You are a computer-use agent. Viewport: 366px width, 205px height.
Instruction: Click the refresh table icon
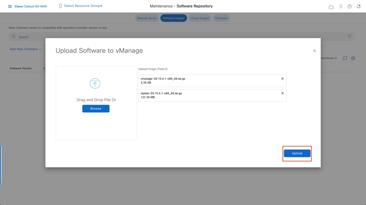click(x=345, y=58)
